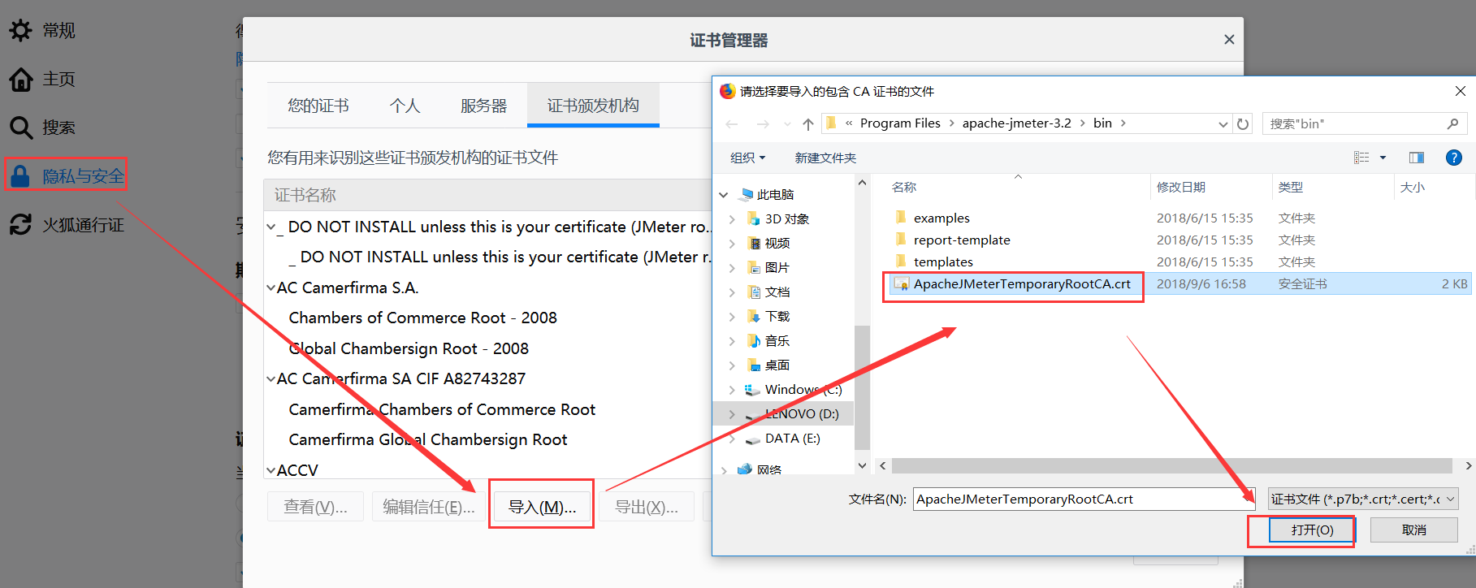This screenshot has width=1476, height=588.
Task: Open view options dropdown arrow
Action: [1383, 158]
